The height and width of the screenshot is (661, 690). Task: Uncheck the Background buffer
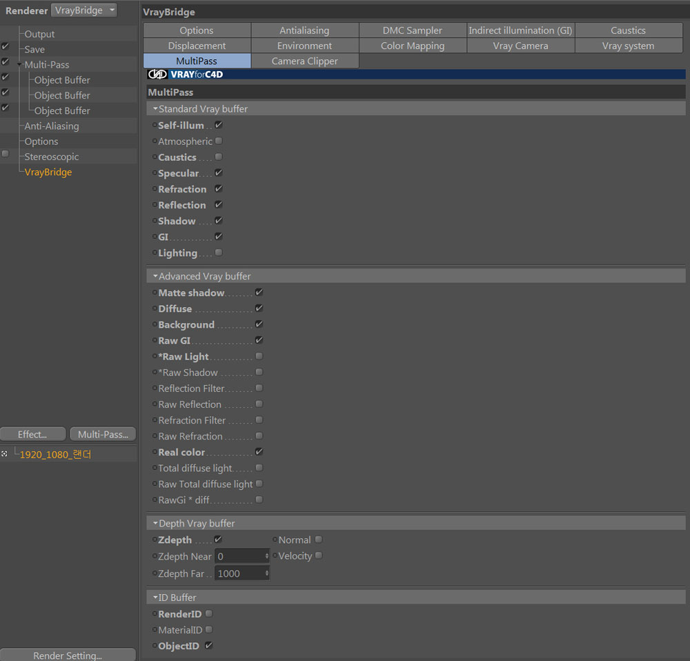pos(259,324)
